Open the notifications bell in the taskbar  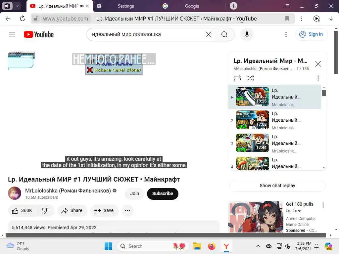[x=316, y=246]
